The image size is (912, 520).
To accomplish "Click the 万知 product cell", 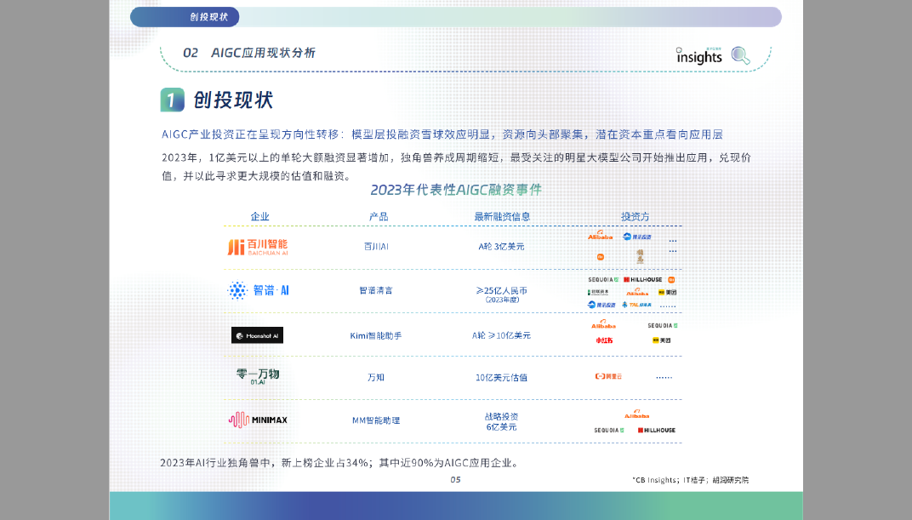I will 376,378.
